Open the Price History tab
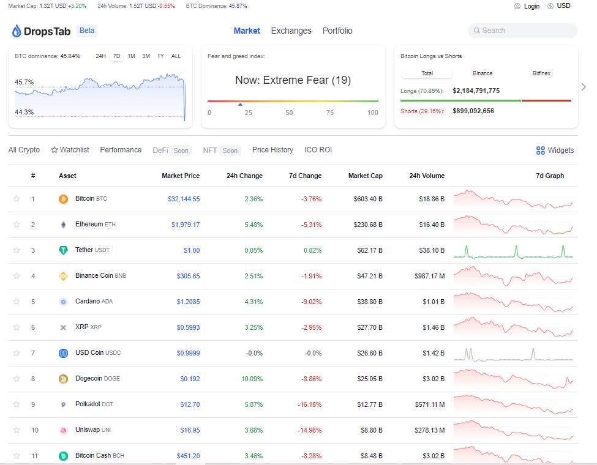 [272, 150]
